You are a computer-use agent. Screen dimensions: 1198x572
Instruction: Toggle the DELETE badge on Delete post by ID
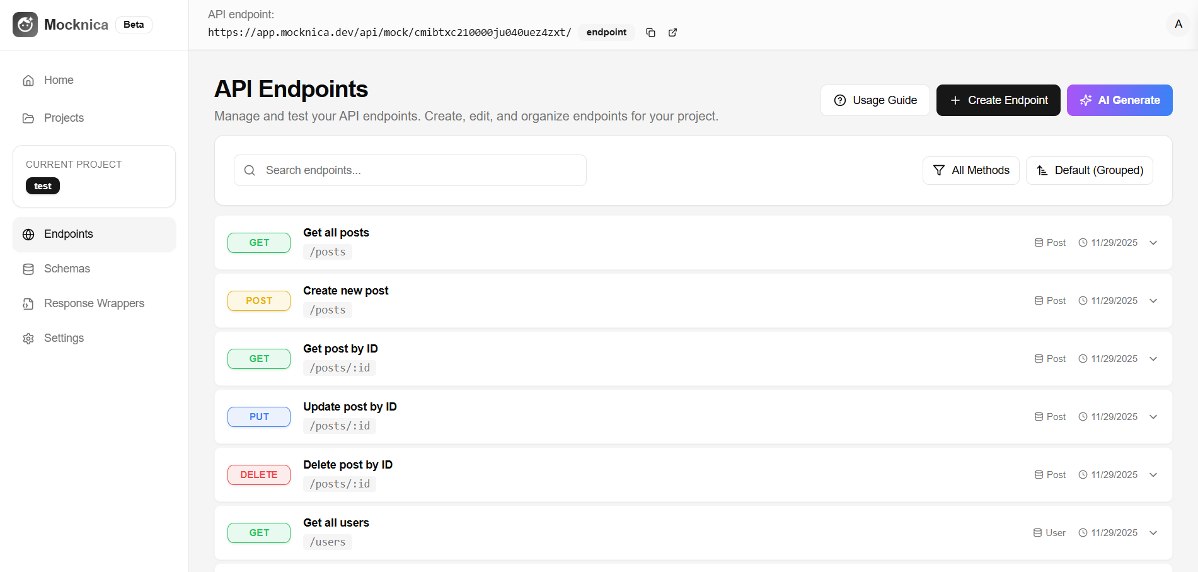[x=258, y=474]
